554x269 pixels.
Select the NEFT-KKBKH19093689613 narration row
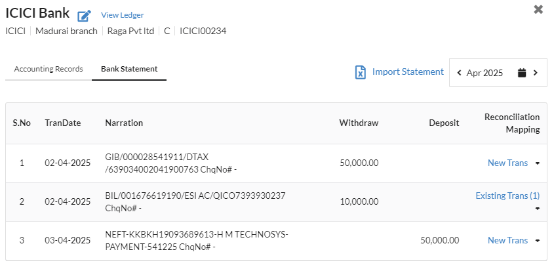(x=276, y=241)
